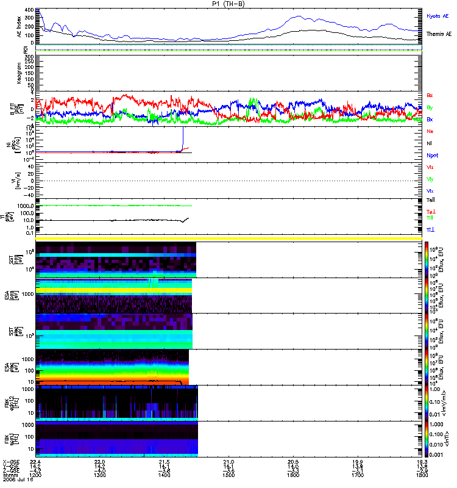This screenshot has width=457, height=488.
Task: Click the "hhmm" time axis label
Action: [9, 475]
